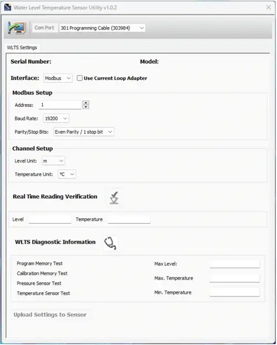Click the Min. Temperature field
This screenshot has width=277, height=345.
tap(234, 292)
